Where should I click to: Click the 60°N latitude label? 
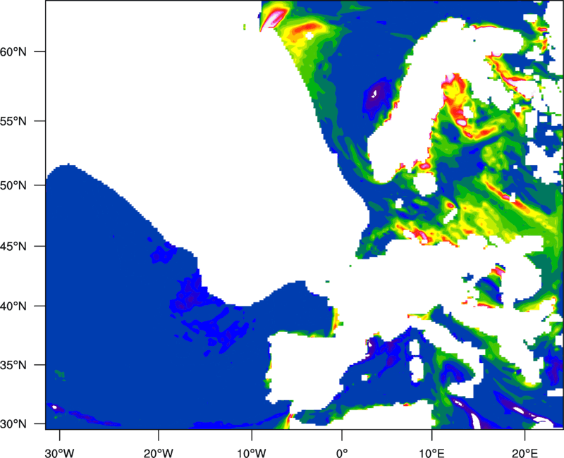point(13,51)
